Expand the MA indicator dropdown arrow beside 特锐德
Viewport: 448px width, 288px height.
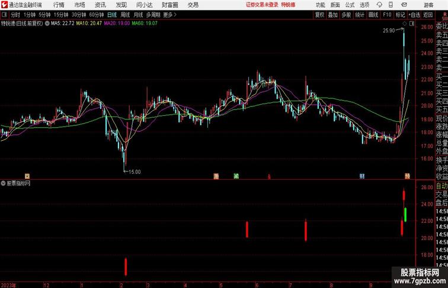[47, 24]
